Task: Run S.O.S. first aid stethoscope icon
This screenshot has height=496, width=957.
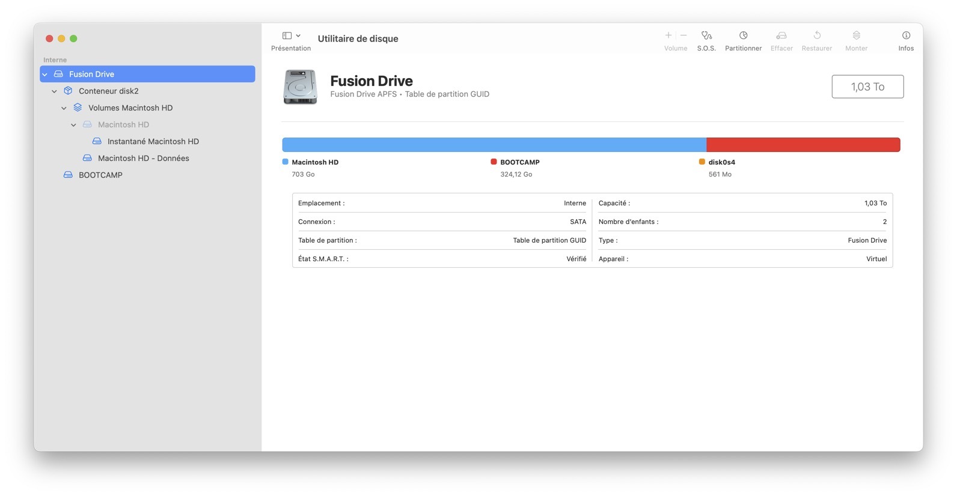Action: [x=706, y=35]
